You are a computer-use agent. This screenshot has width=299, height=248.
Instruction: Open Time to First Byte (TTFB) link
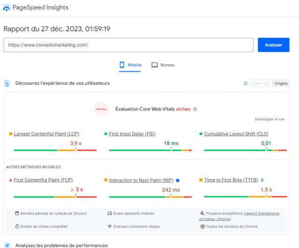231,180
